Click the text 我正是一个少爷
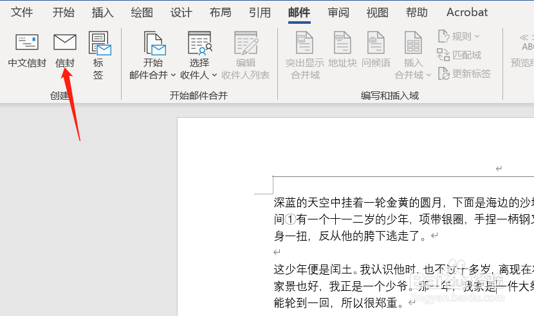This screenshot has width=534, height=316. coord(369,286)
